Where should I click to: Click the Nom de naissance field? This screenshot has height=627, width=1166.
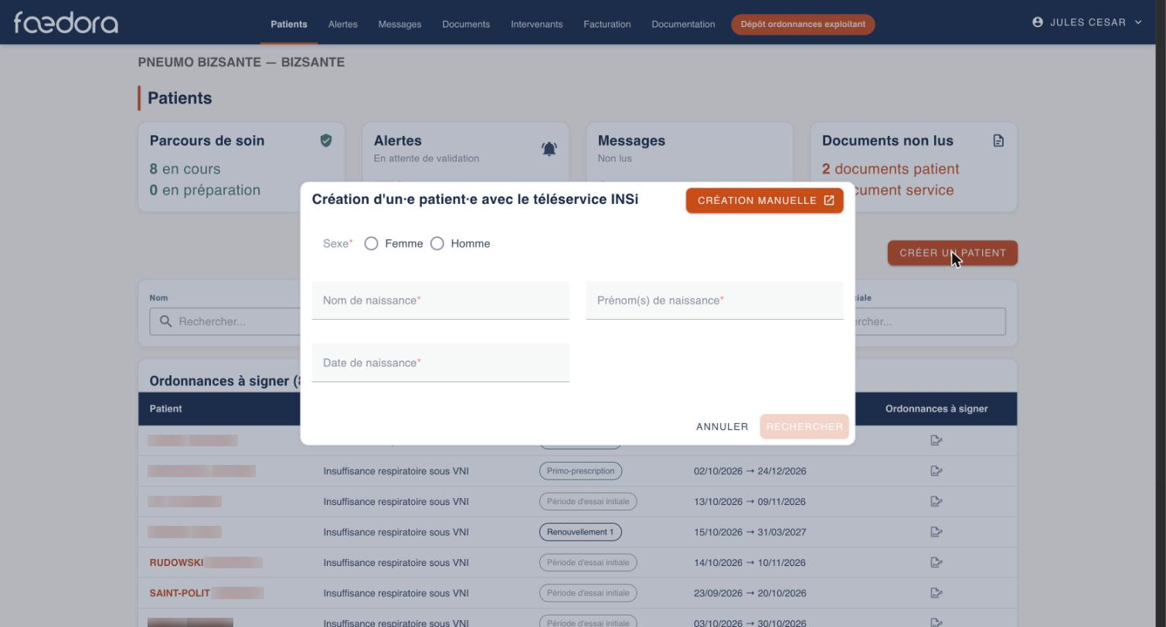click(x=440, y=300)
